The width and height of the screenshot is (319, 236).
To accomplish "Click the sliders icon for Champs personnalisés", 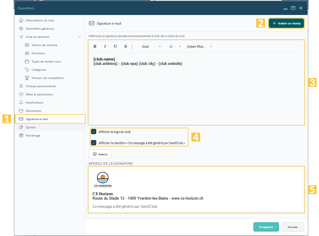I will [x=21, y=86].
